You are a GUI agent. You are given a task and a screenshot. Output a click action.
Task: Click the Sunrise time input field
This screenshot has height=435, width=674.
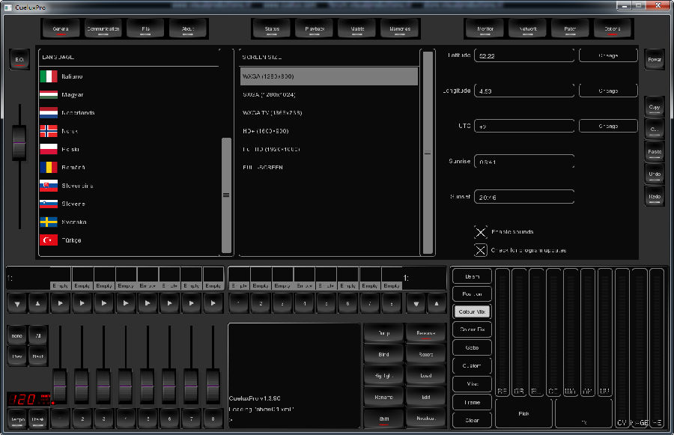pos(525,162)
